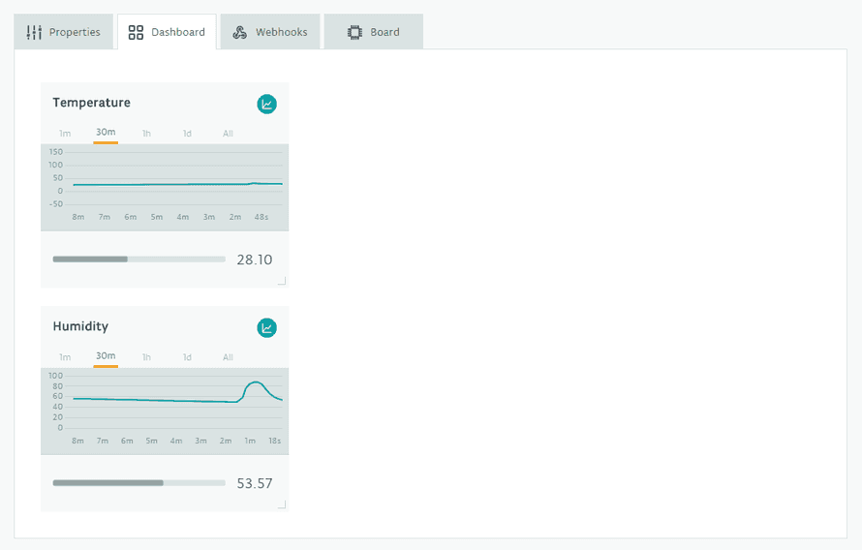The width and height of the screenshot is (862, 550).
Task: Switch to the Properties tab
Action: click(x=64, y=32)
